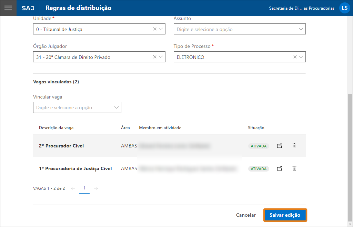
Task: Toggle ATIVADA status of 2º Procurador Cível
Action: (259, 146)
